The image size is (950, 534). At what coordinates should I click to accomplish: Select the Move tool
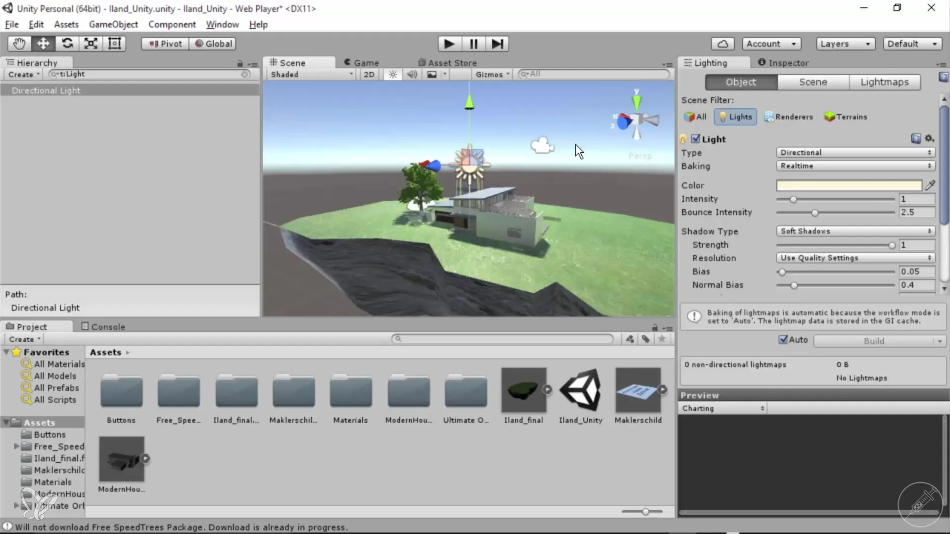pos(43,44)
